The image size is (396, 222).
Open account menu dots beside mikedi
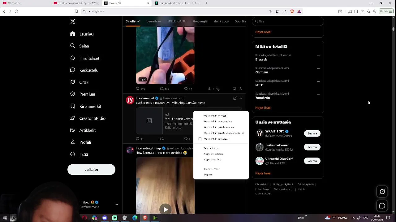point(116,204)
